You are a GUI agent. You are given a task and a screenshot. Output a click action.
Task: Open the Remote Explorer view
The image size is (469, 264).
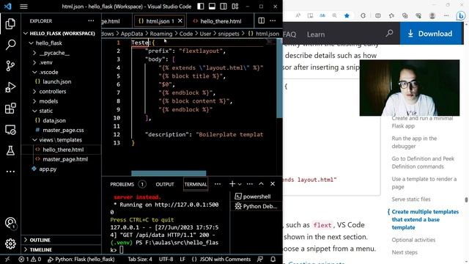tap(10, 130)
